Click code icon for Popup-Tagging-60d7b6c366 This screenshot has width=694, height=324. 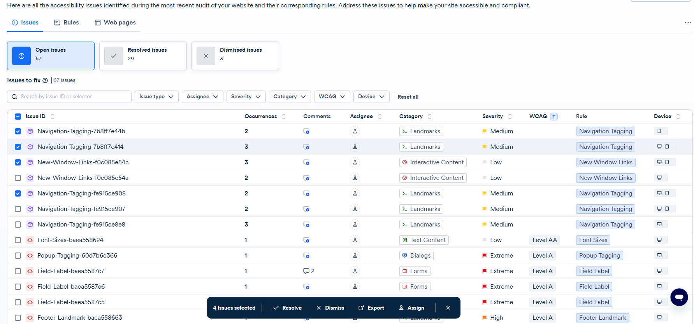30,256
